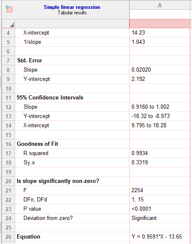Click row header number 9
Image resolution: width=192 pixels, height=244 pixels.
8,79
